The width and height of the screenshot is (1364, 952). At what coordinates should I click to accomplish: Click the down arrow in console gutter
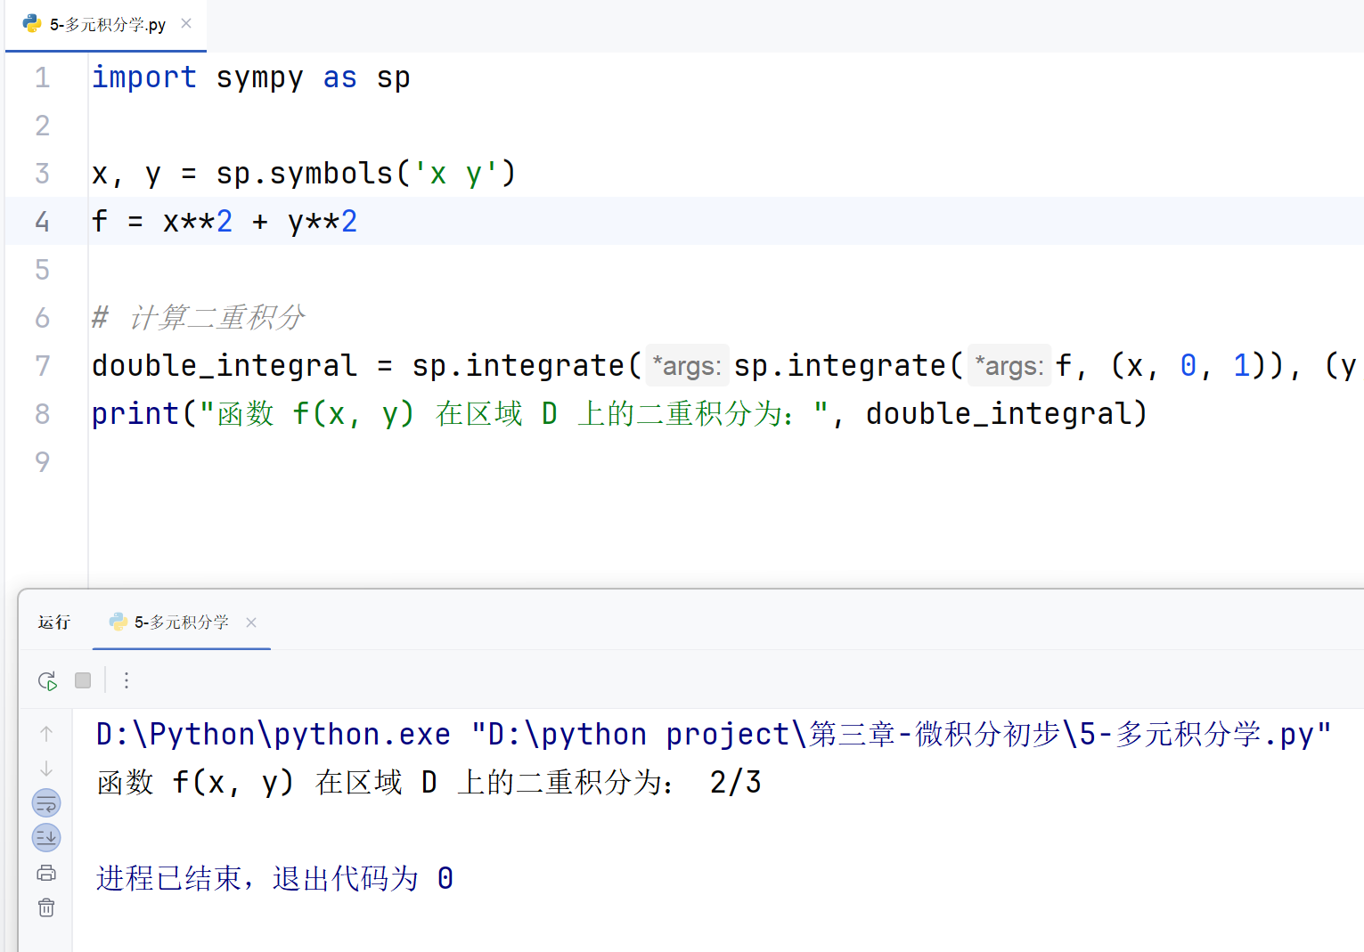click(46, 769)
